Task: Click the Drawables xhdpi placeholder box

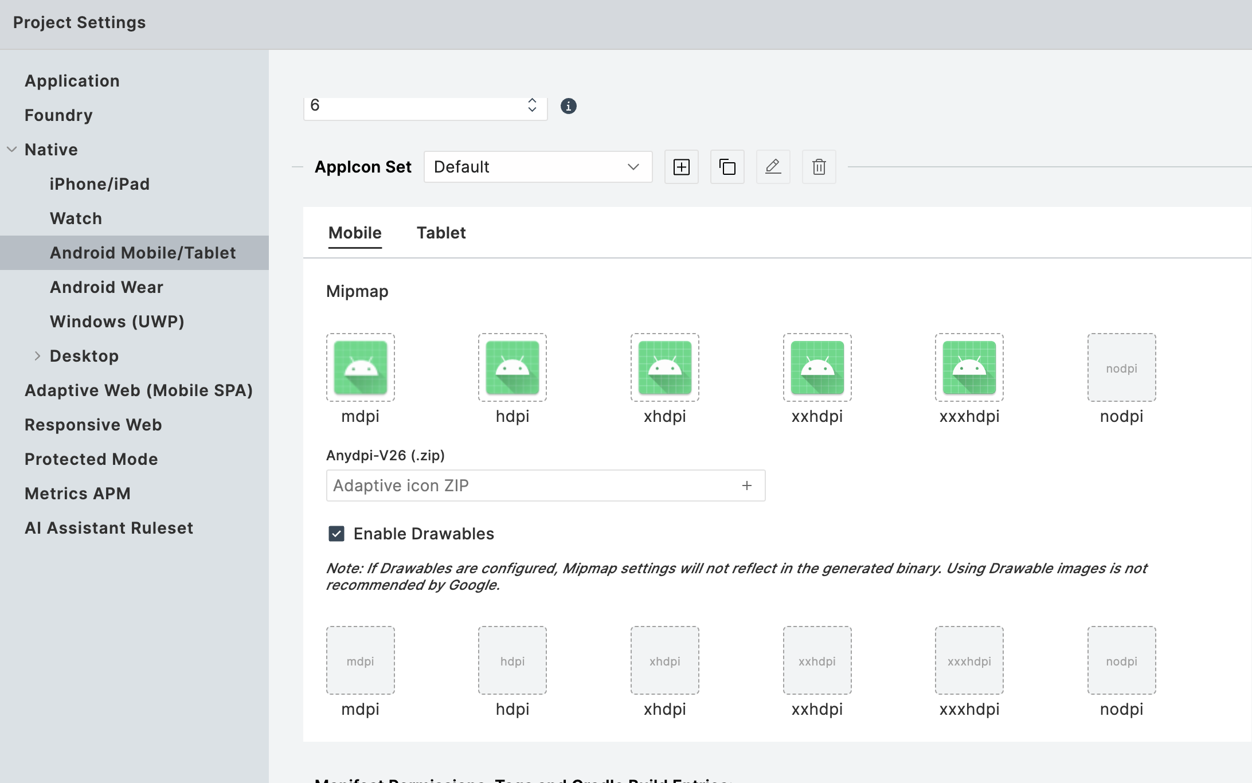Action: [x=664, y=660]
